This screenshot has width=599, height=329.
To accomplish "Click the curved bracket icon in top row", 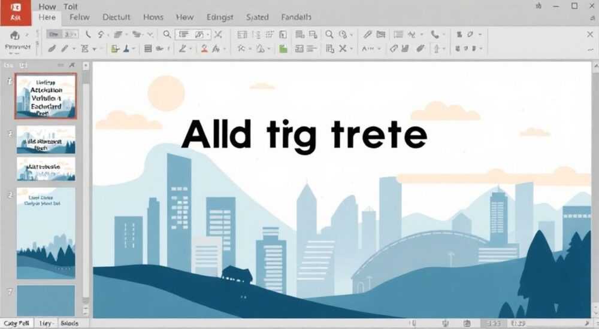I will (x=88, y=34).
